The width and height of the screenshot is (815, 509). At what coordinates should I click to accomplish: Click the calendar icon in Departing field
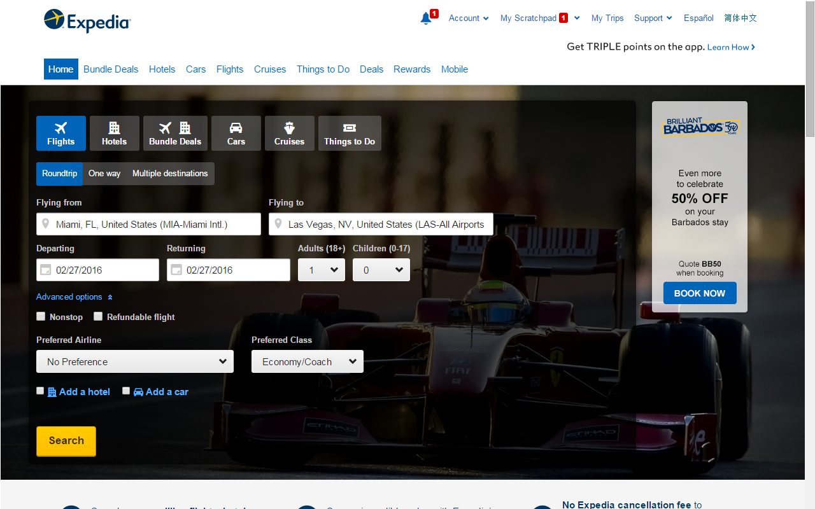(x=46, y=270)
